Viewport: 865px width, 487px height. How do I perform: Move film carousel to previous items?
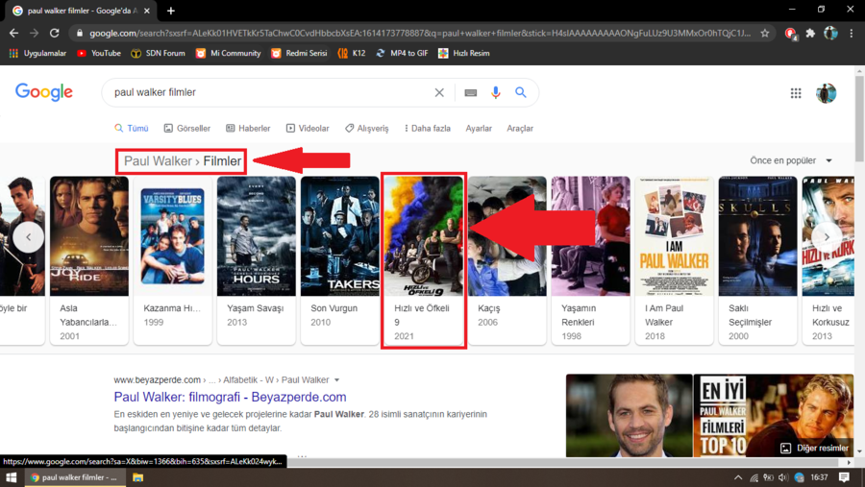point(28,236)
